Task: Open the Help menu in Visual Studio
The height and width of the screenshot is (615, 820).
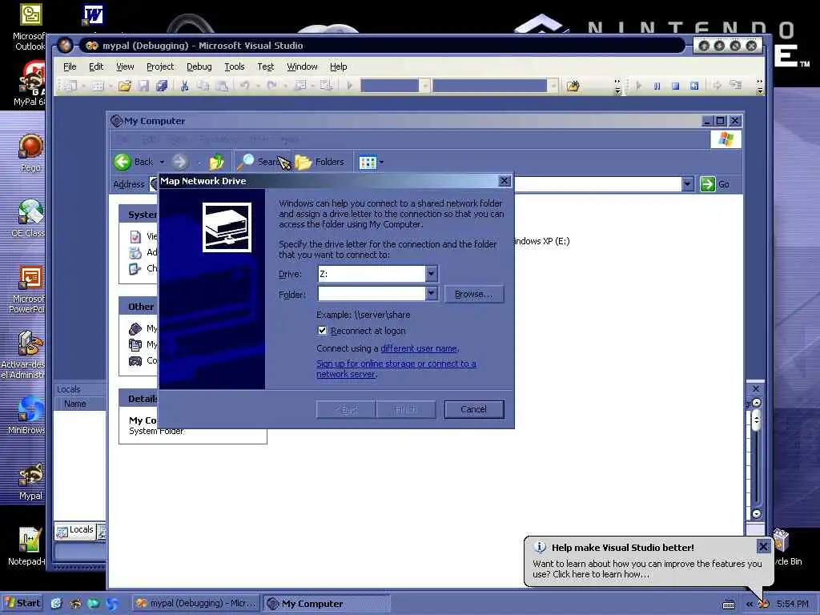Action: coord(339,67)
